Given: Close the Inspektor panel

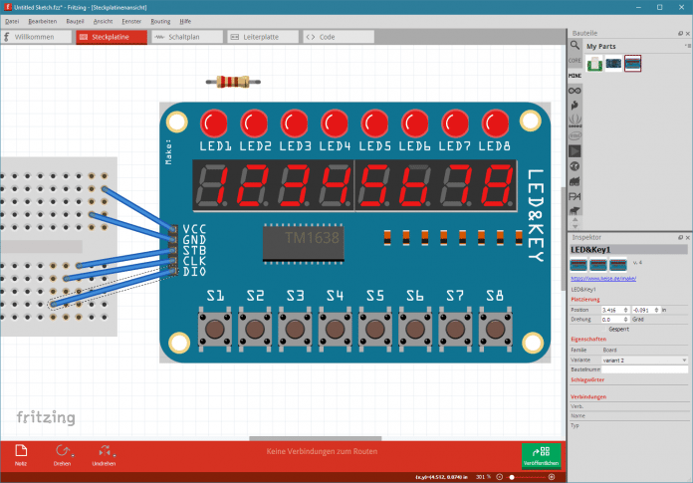Looking at the screenshot, I should point(688,237).
